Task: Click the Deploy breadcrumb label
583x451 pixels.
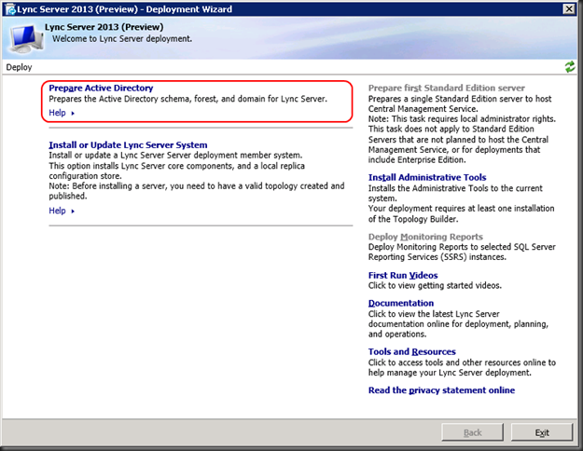Action: click(19, 67)
